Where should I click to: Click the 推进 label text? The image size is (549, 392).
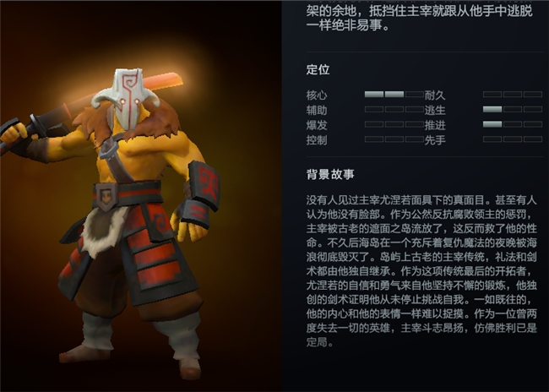pos(435,125)
